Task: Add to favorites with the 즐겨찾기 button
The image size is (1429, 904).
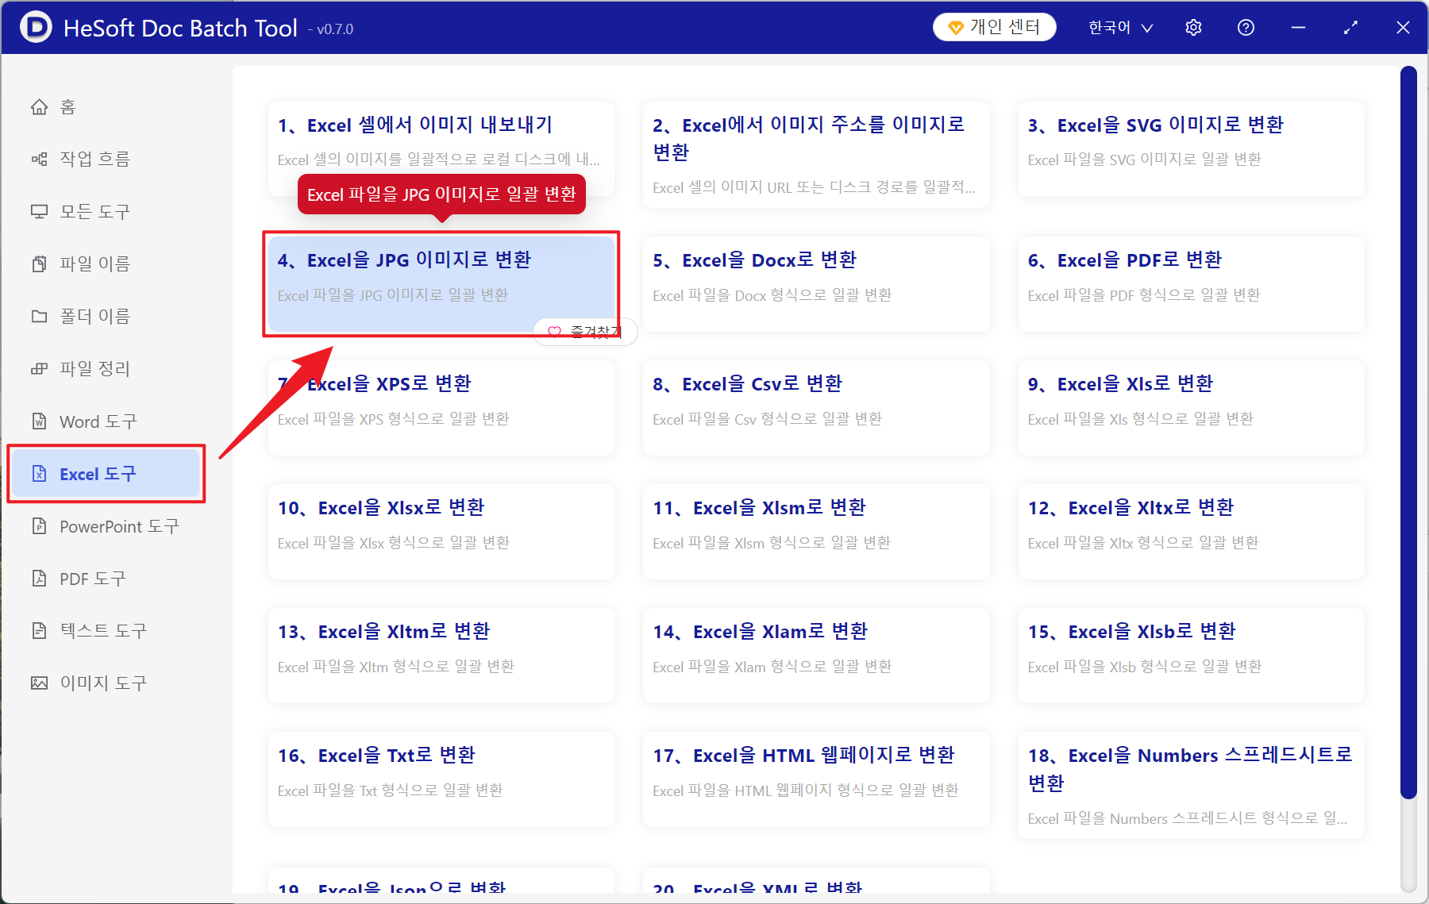Action: [x=585, y=332]
